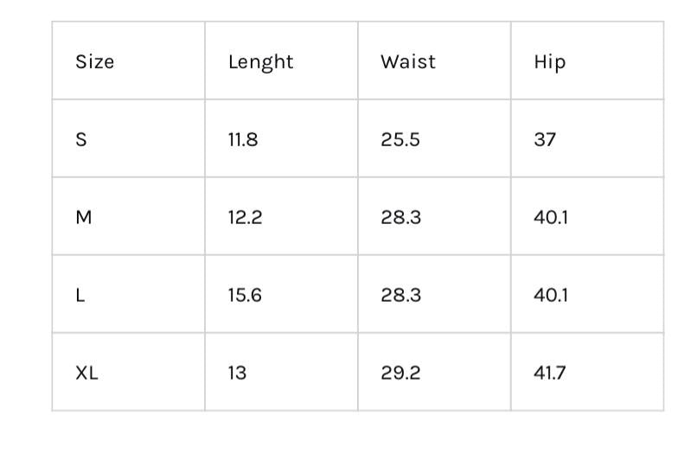Image resolution: width=697 pixels, height=461 pixels.
Task: Click the length value 13
Action: [x=237, y=373]
